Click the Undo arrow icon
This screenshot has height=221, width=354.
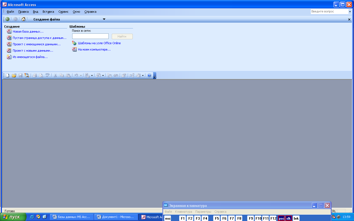tap(76, 75)
